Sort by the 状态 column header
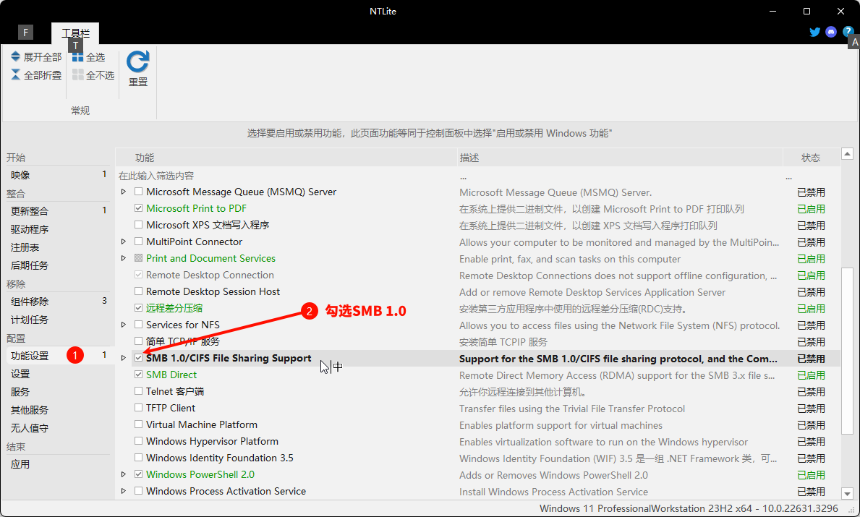This screenshot has width=860, height=517. click(812, 158)
